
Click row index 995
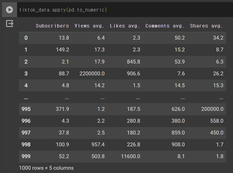(x=26, y=109)
